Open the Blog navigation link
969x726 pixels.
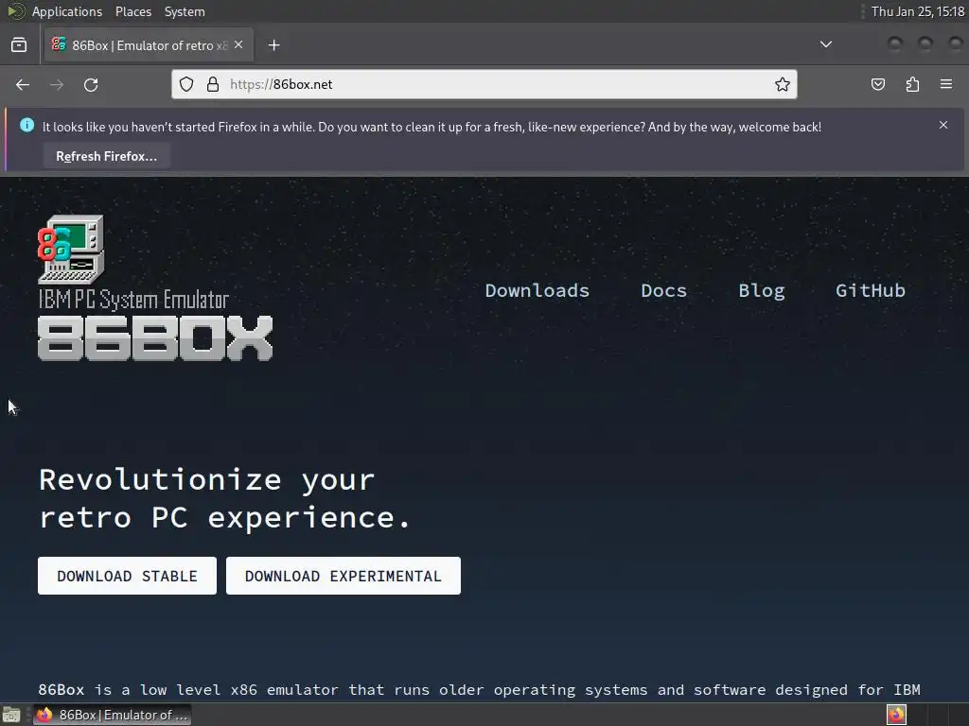pos(762,290)
